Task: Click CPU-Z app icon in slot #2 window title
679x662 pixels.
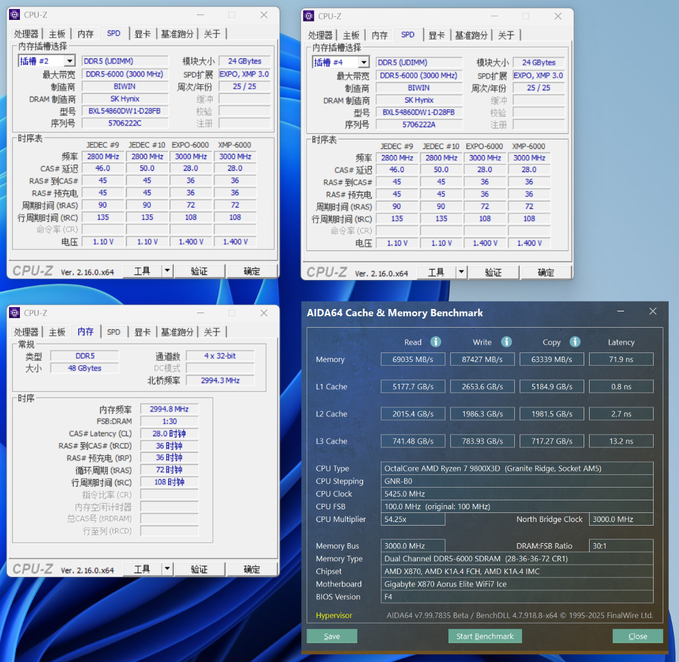Action: tap(14, 14)
